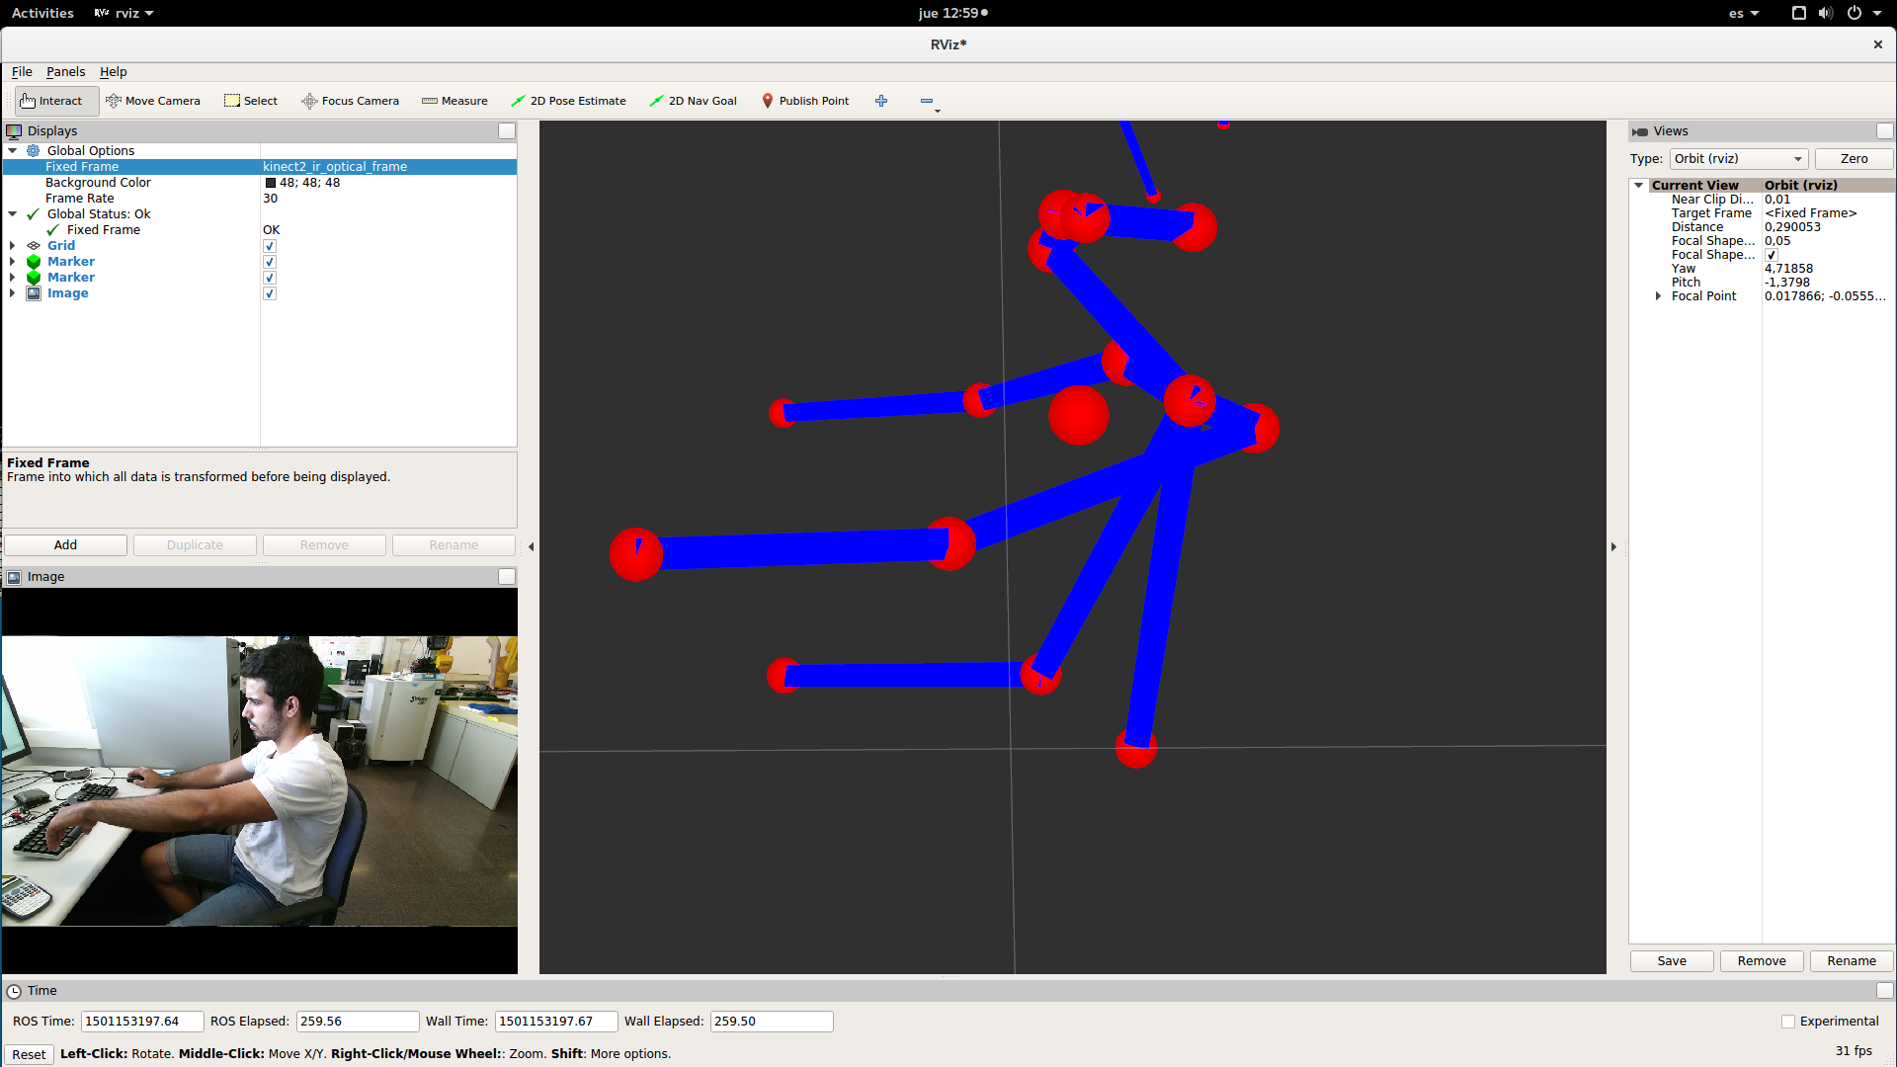Pick the 2D Pose Estimate tool

(x=568, y=101)
